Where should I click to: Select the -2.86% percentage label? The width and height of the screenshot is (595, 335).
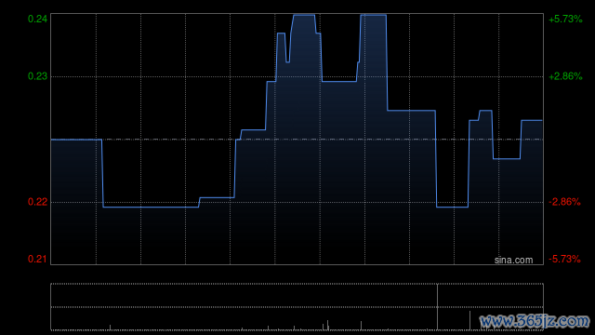(x=564, y=202)
